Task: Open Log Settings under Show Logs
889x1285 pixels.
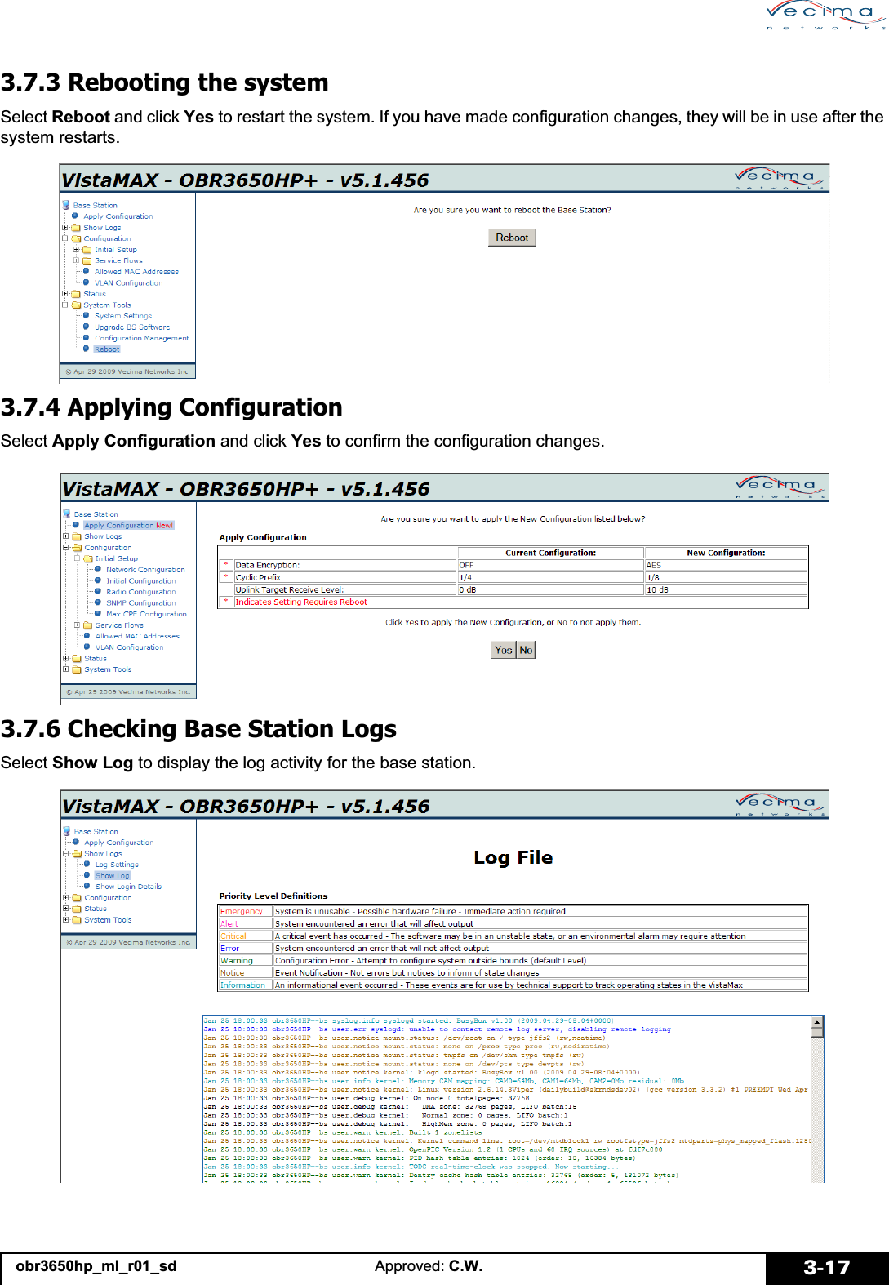Action: click(117, 865)
